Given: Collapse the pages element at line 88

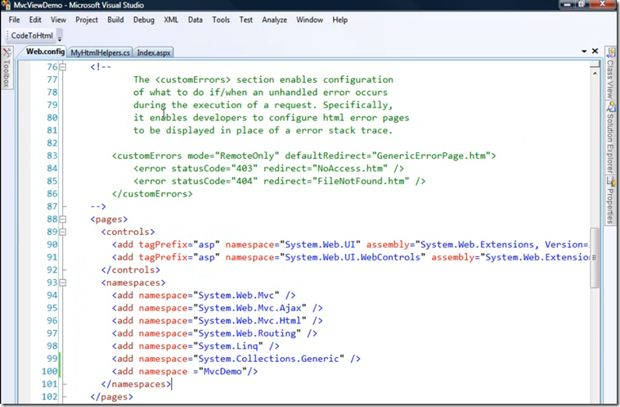Looking at the screenshot, I should click(63, 219).
